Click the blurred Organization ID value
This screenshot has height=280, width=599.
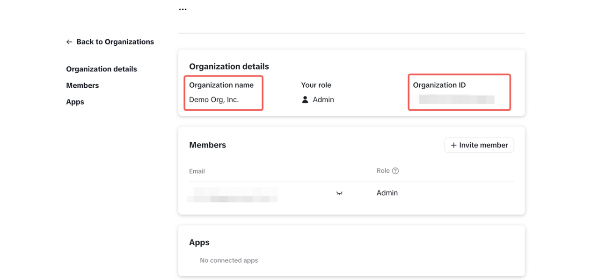tap(456, 99)
